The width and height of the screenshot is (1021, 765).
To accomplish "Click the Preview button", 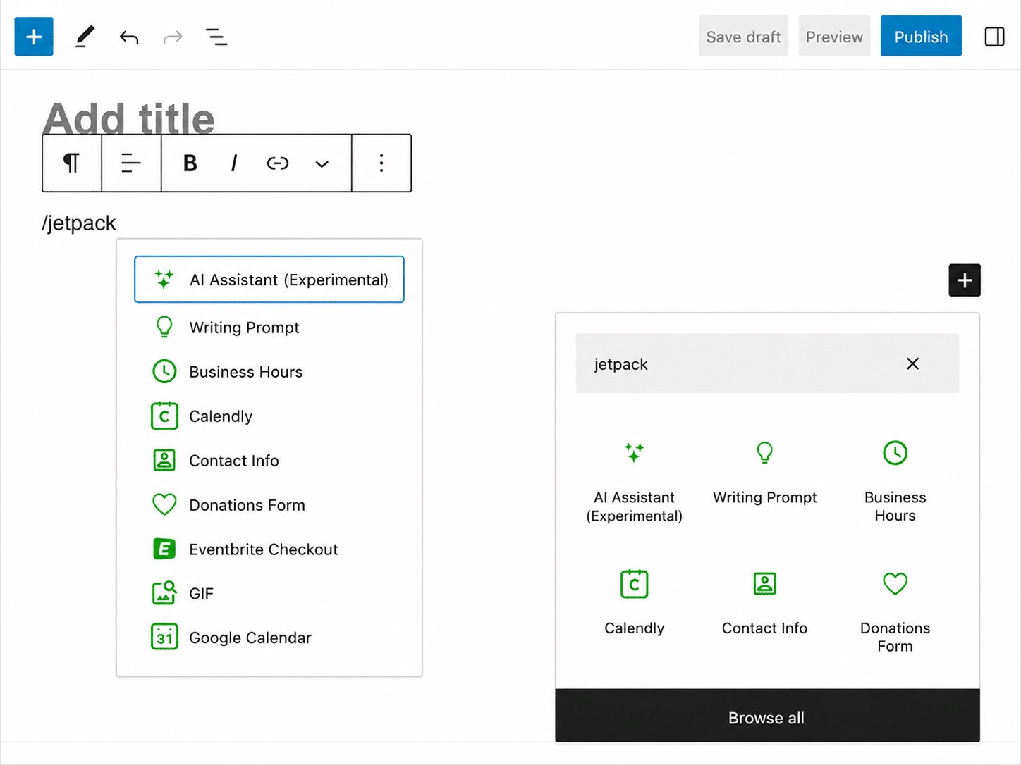I will pos(834,37).
